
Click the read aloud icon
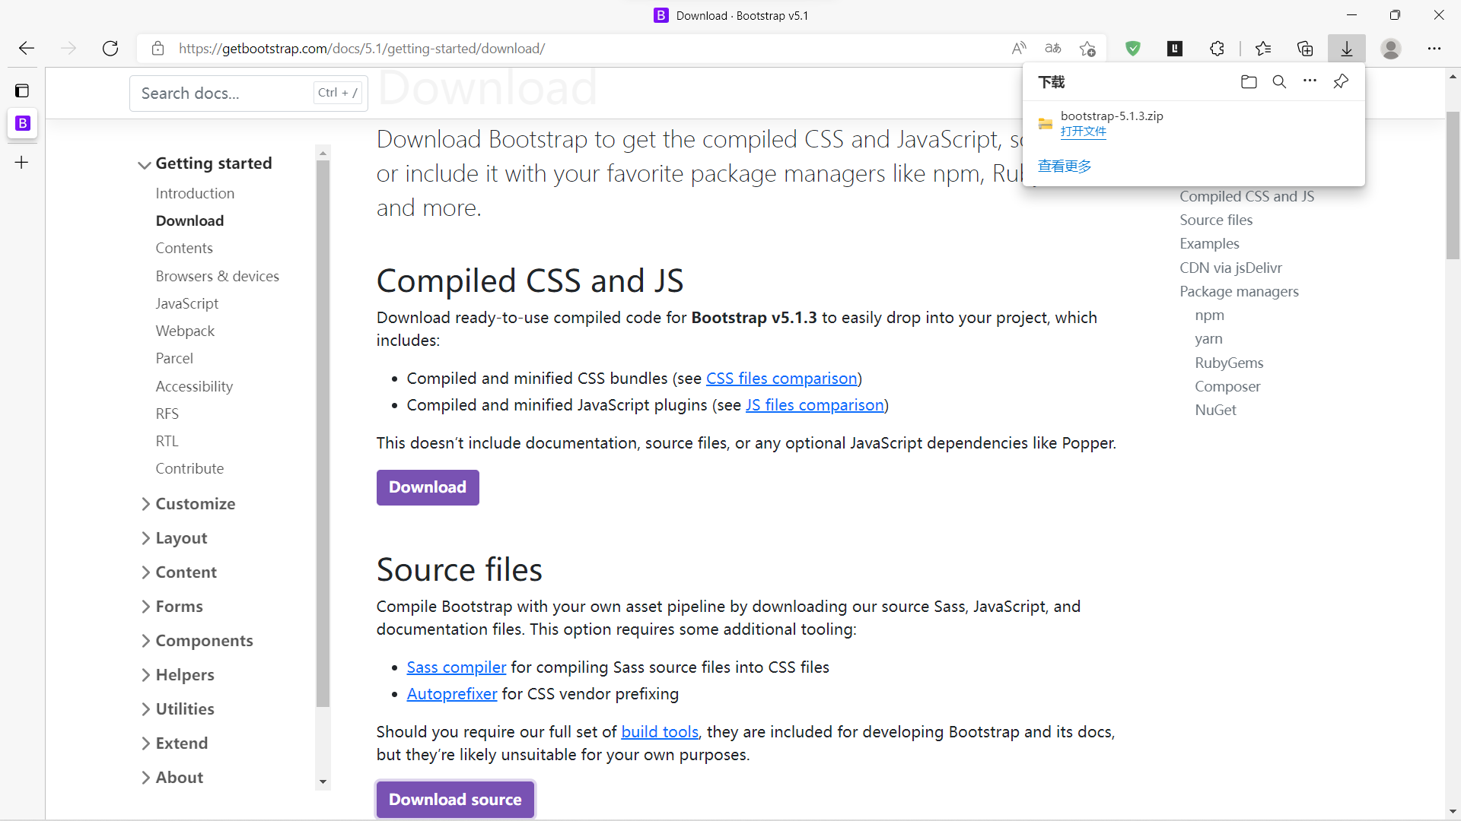[1019, 49]
